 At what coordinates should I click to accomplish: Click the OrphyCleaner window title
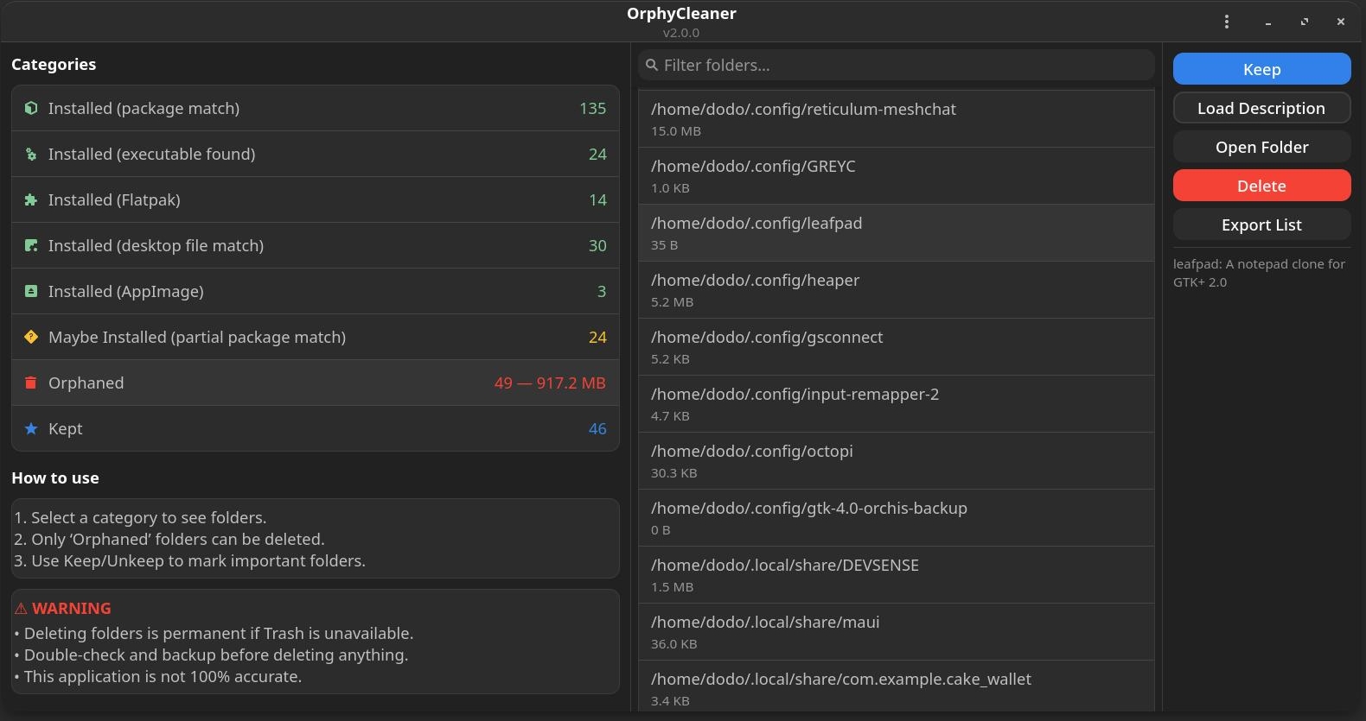(x=681, y=13)
